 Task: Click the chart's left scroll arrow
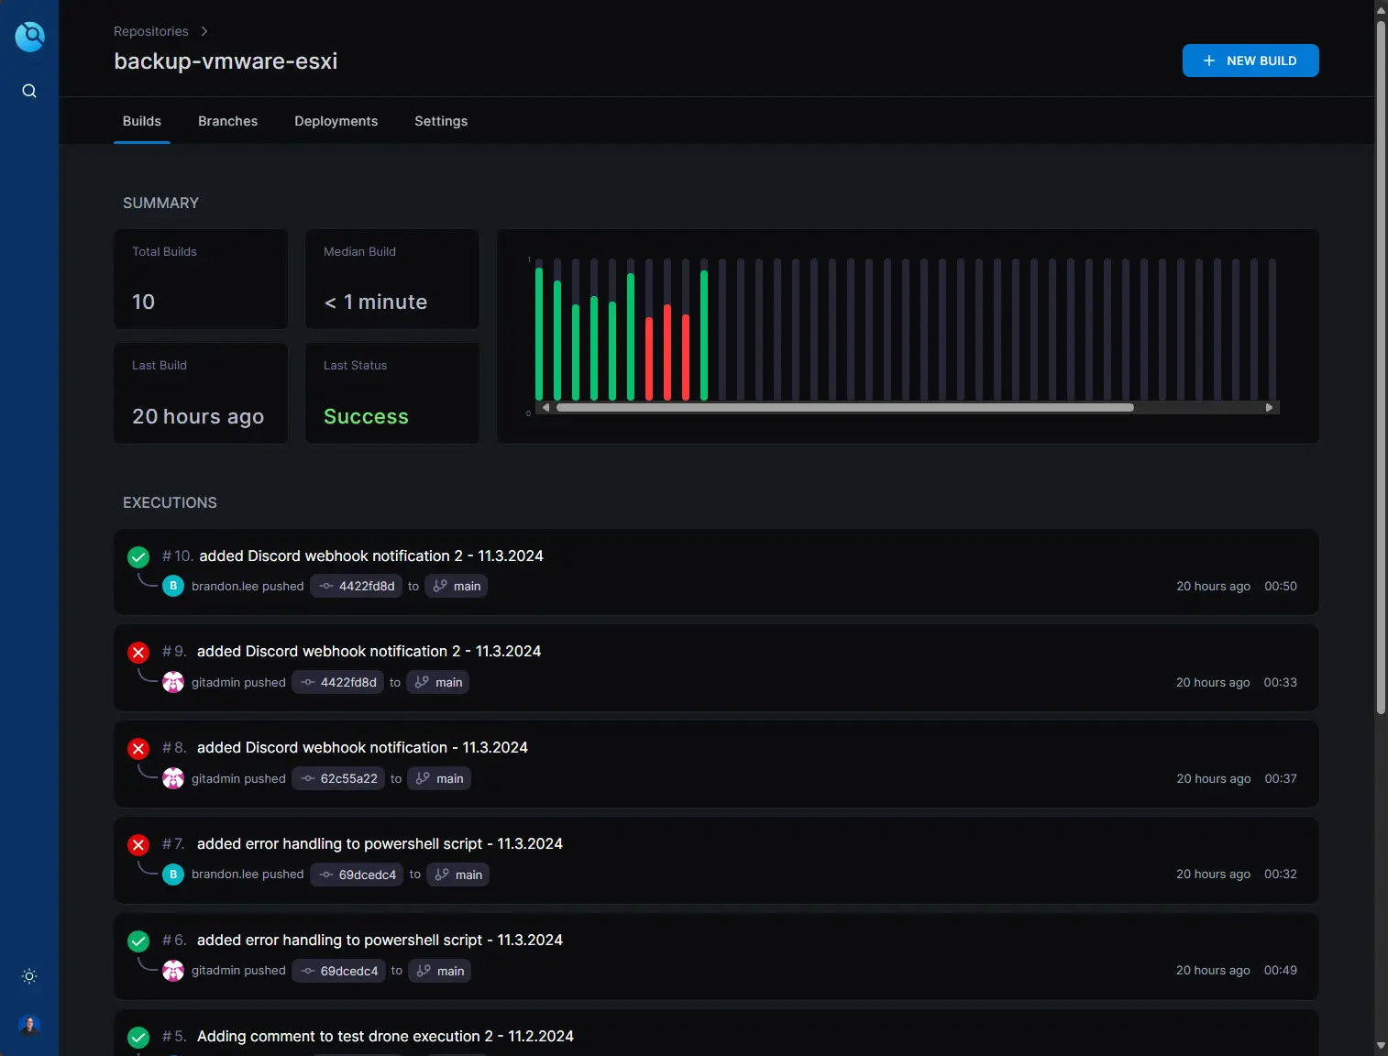click(x=545, y=408)
